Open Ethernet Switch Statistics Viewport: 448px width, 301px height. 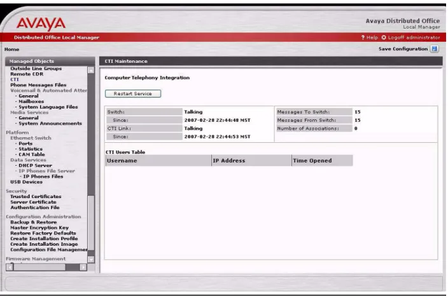[31, 149]
